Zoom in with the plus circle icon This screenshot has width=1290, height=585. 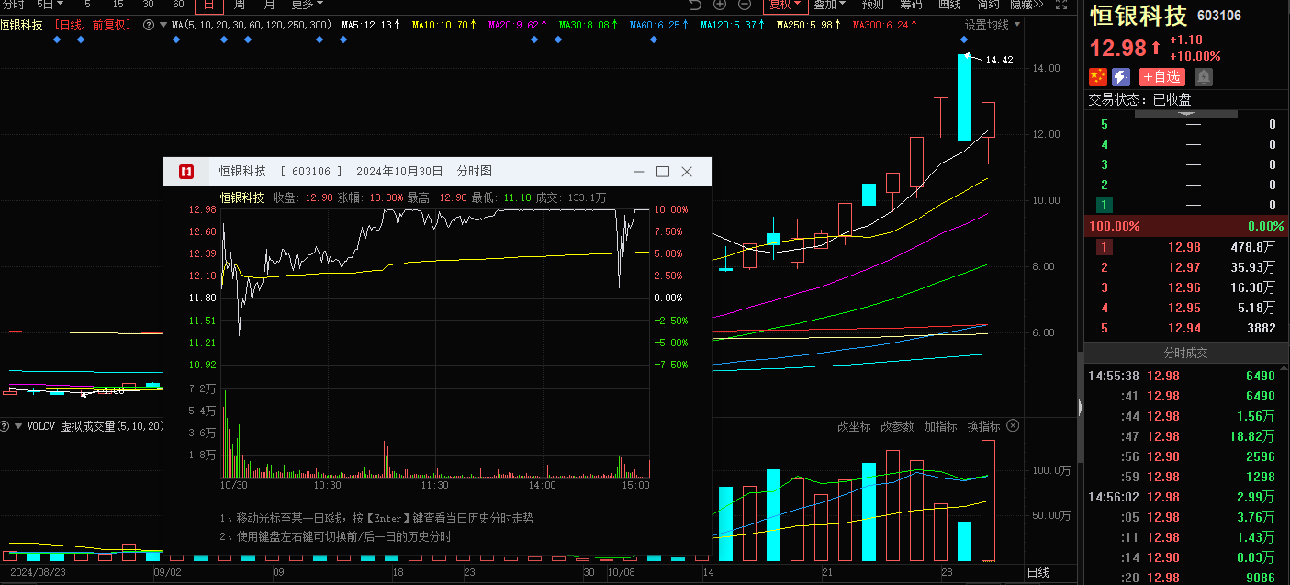[720, 5]
